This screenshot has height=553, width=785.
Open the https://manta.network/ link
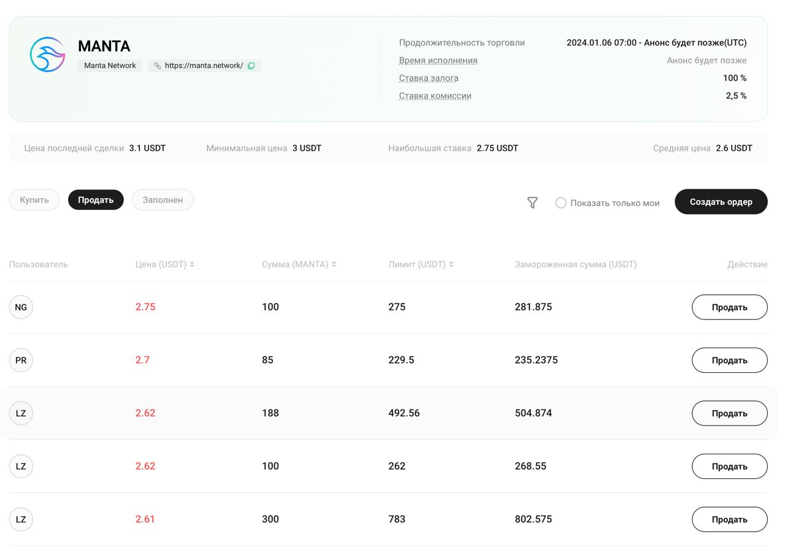[x=204, y=66]
